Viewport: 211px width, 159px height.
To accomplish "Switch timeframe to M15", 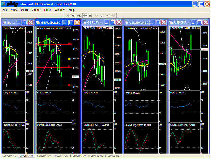I will [79, 16].
